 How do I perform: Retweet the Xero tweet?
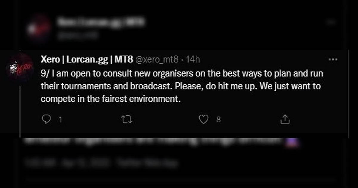[127, 120]
